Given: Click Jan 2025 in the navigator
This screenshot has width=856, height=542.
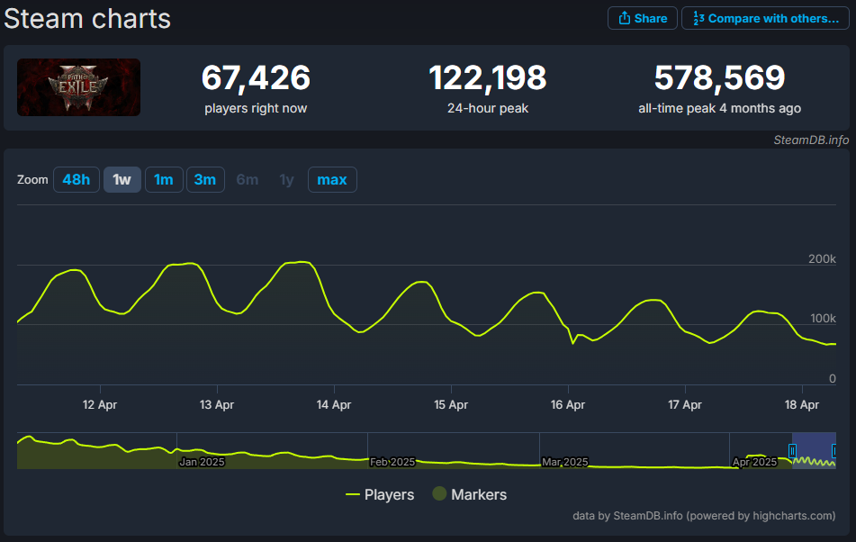Looking at the screenshot, I should [202, 462].
